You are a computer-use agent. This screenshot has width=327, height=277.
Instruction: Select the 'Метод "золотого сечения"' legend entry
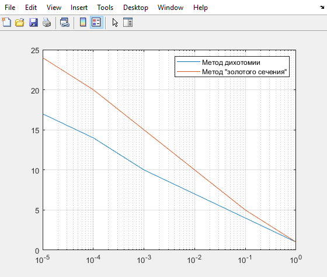[x=245, y=72]
